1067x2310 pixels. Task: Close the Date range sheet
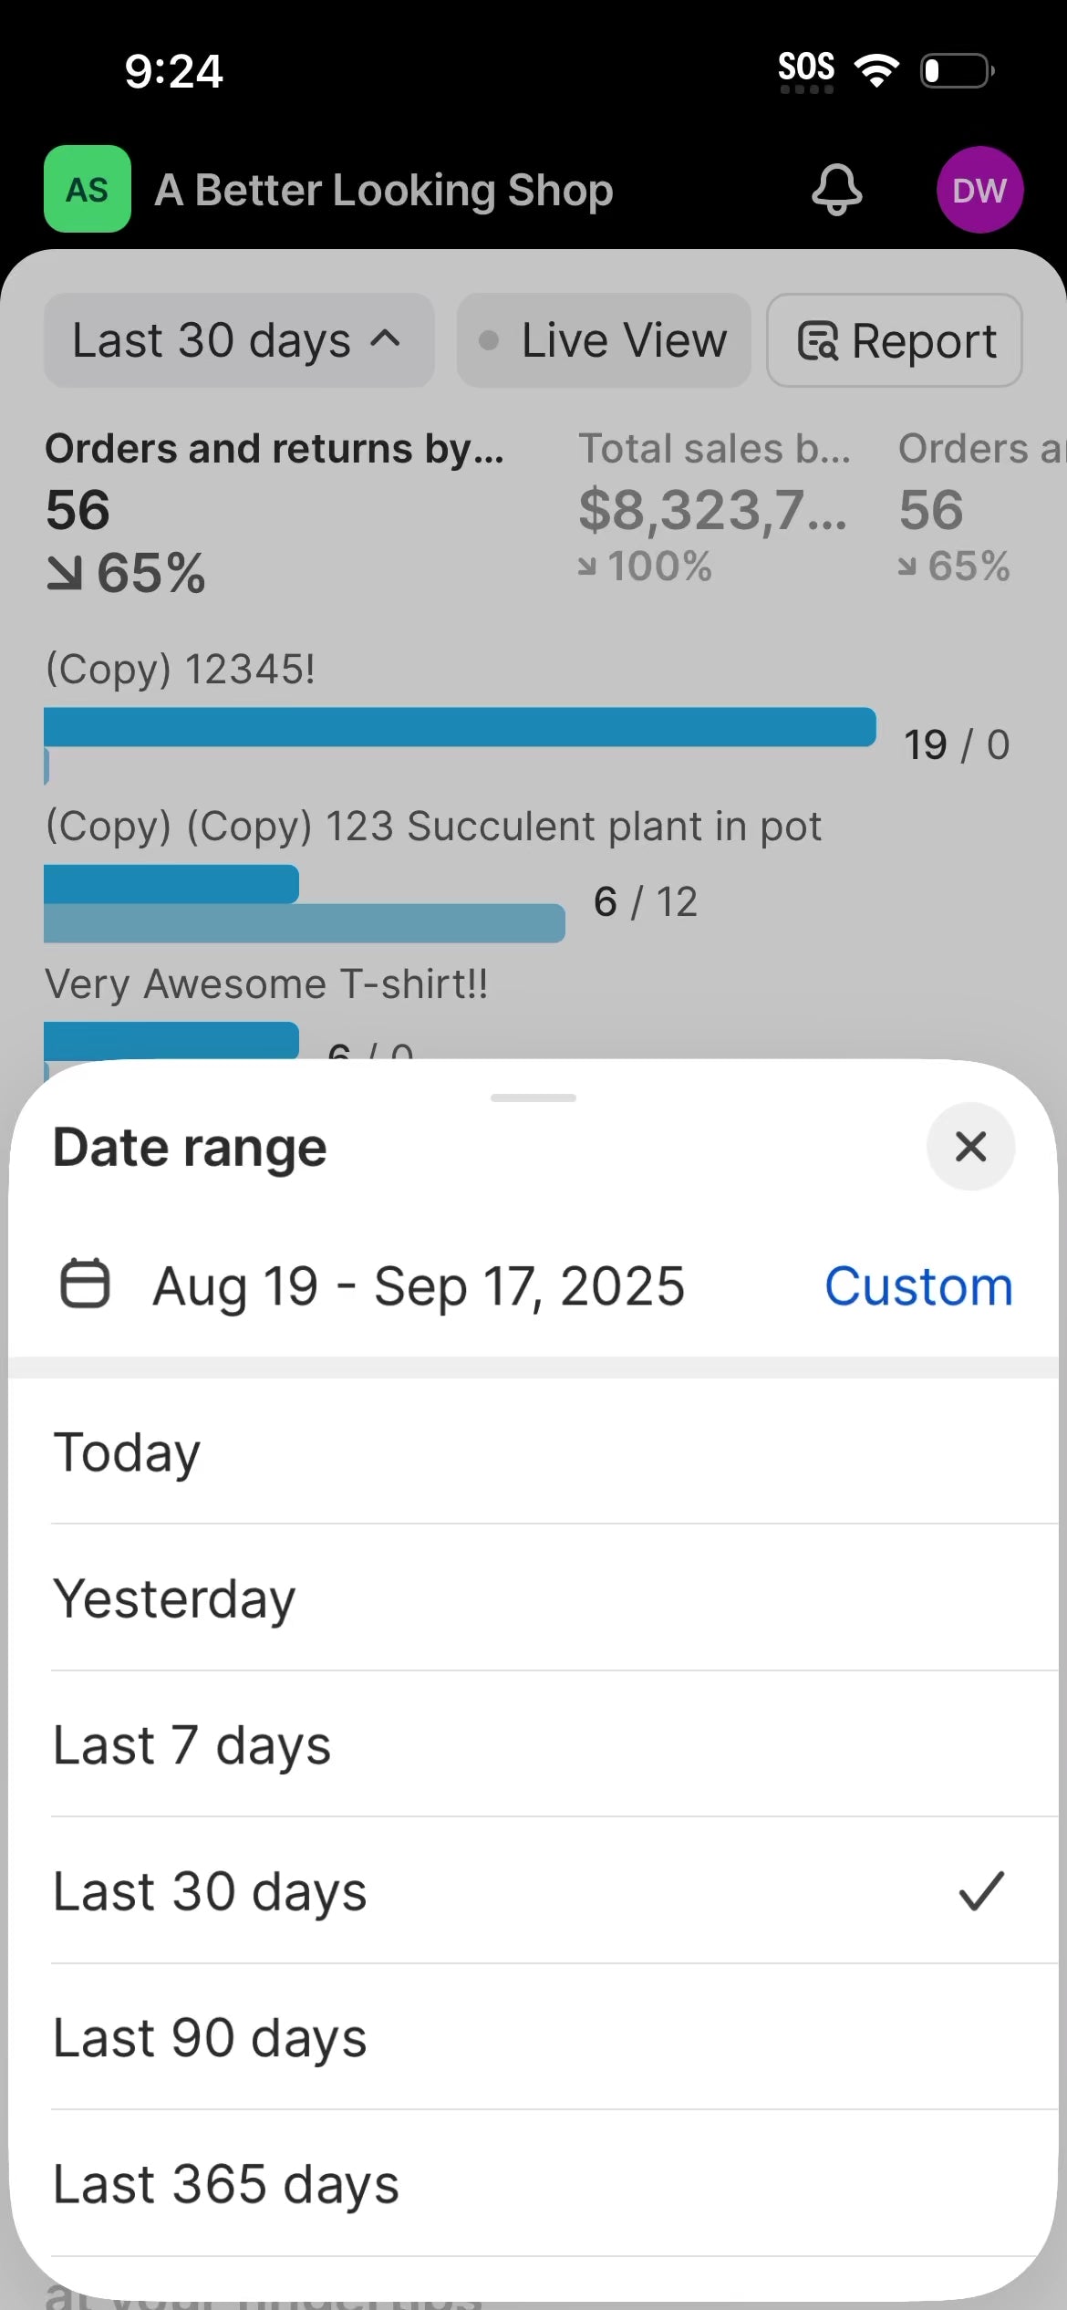pos(970,1147)
